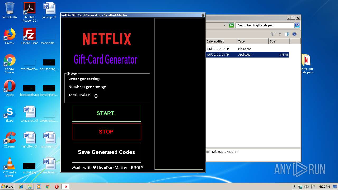Select the postshaving... file on desktop
The image size is (338, 190).
click(49, 65)
